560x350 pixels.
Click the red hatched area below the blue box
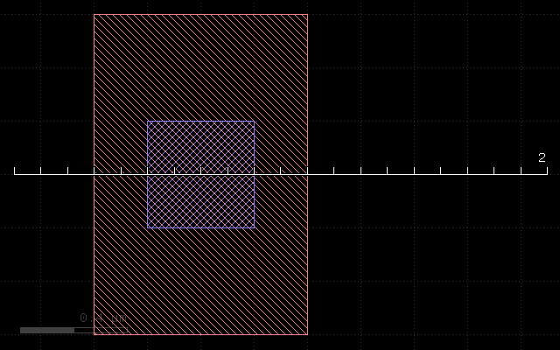pyautogui.click(x=200, y=280)
